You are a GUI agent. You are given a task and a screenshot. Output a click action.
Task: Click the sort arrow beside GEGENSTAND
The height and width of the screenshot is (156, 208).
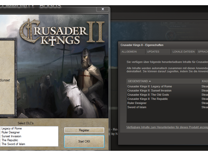150,81
